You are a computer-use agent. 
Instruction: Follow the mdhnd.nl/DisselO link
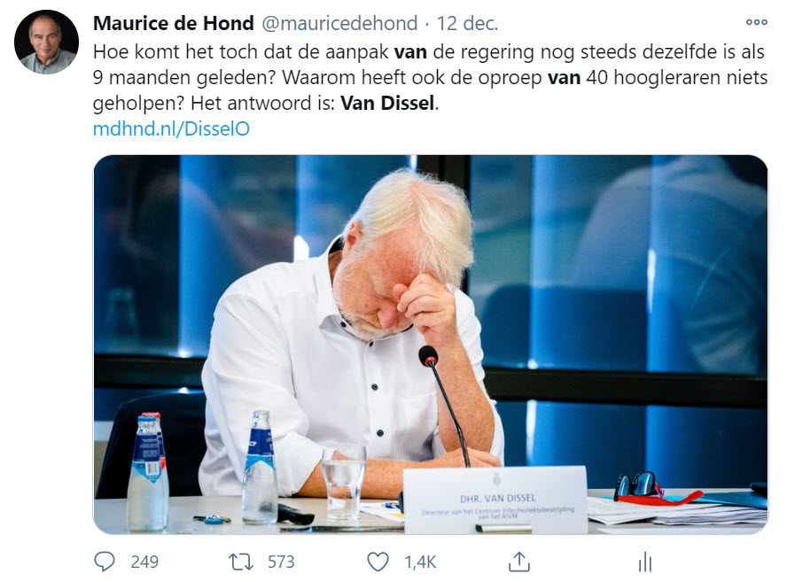171,129
